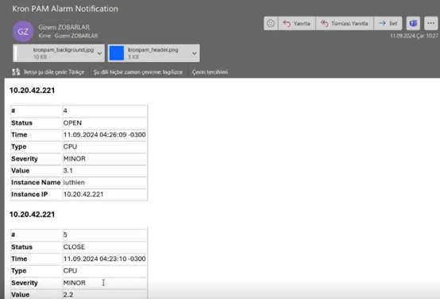Open Çeviri tercihleri translation preferences

coord(210,72)
